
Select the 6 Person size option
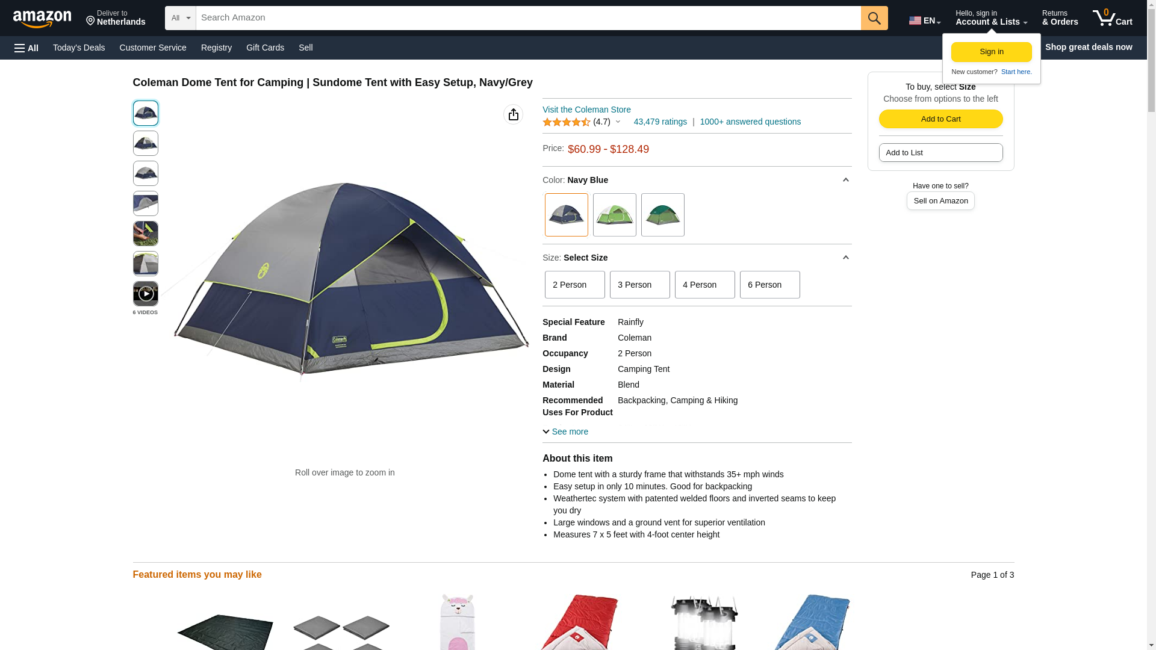pyautogui.click(x=769, y=285)
